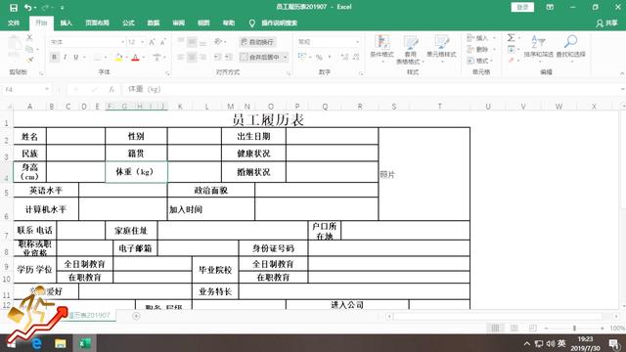
Task: Open the number format dropdown
Action: 357,42
